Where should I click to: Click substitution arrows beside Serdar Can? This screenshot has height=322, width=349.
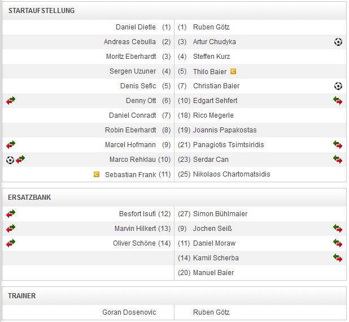[338, 160]
